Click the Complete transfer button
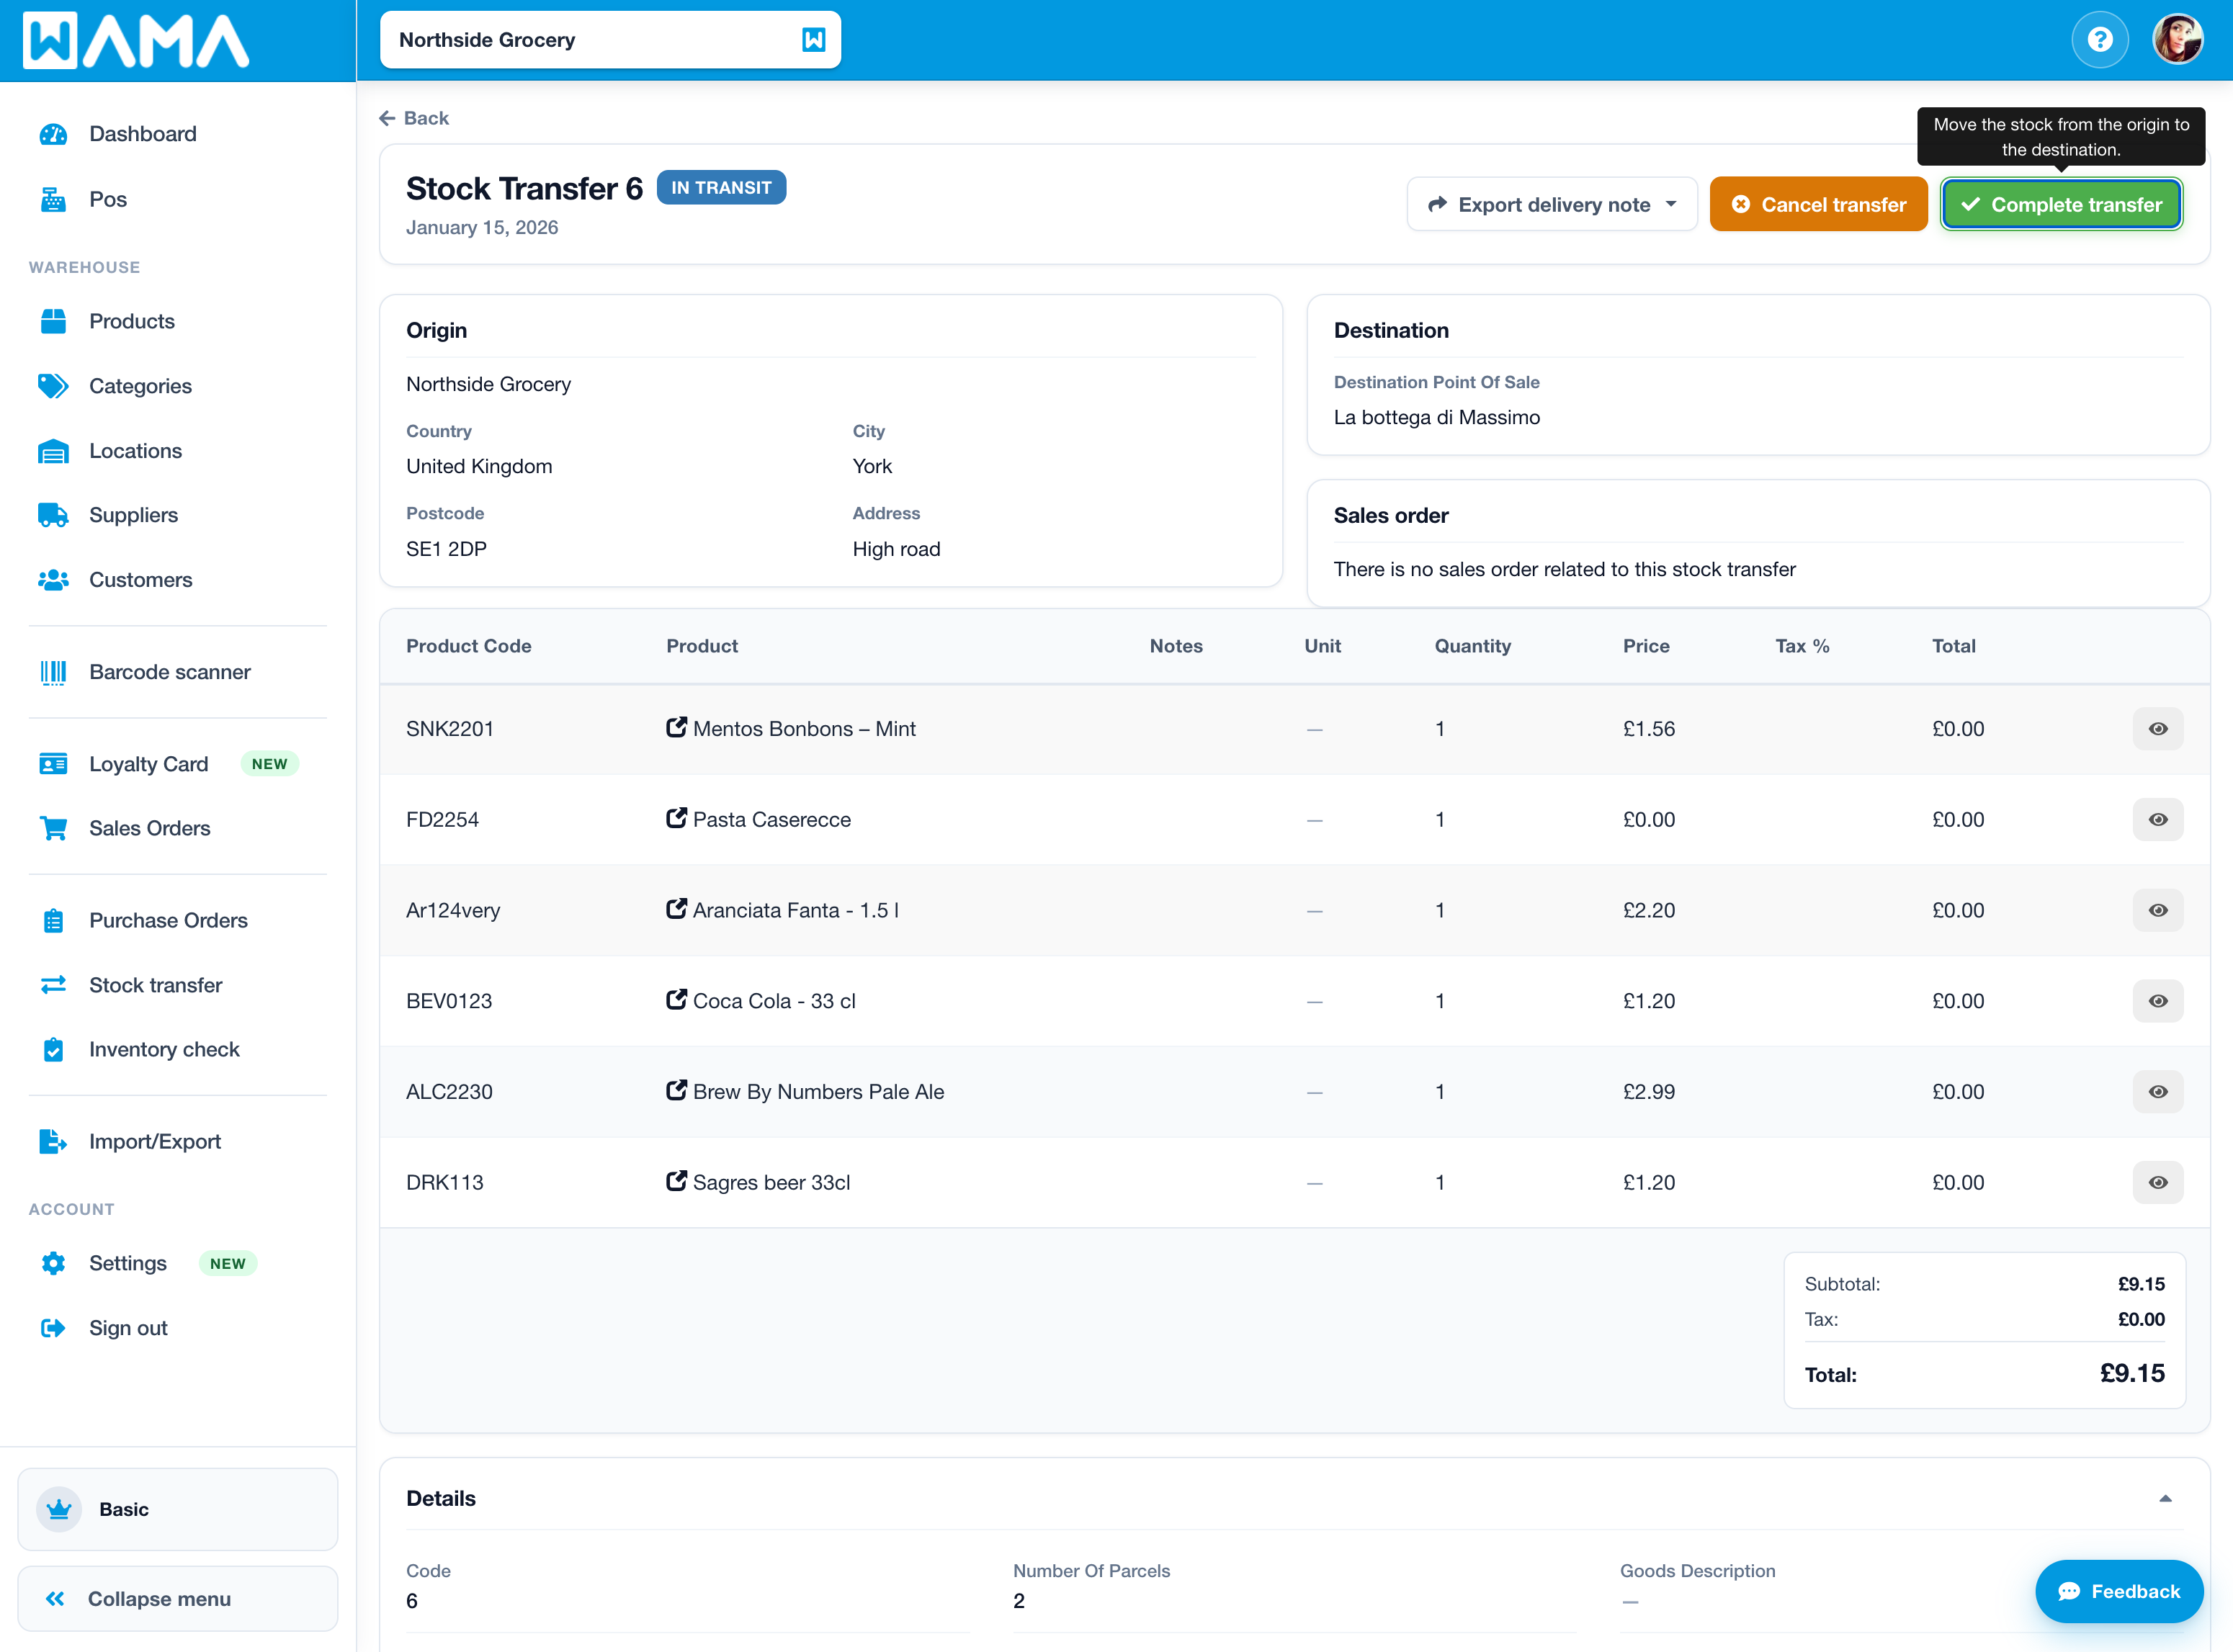This screenshot has width=2233, height=1652. [x=2061, y=204]
